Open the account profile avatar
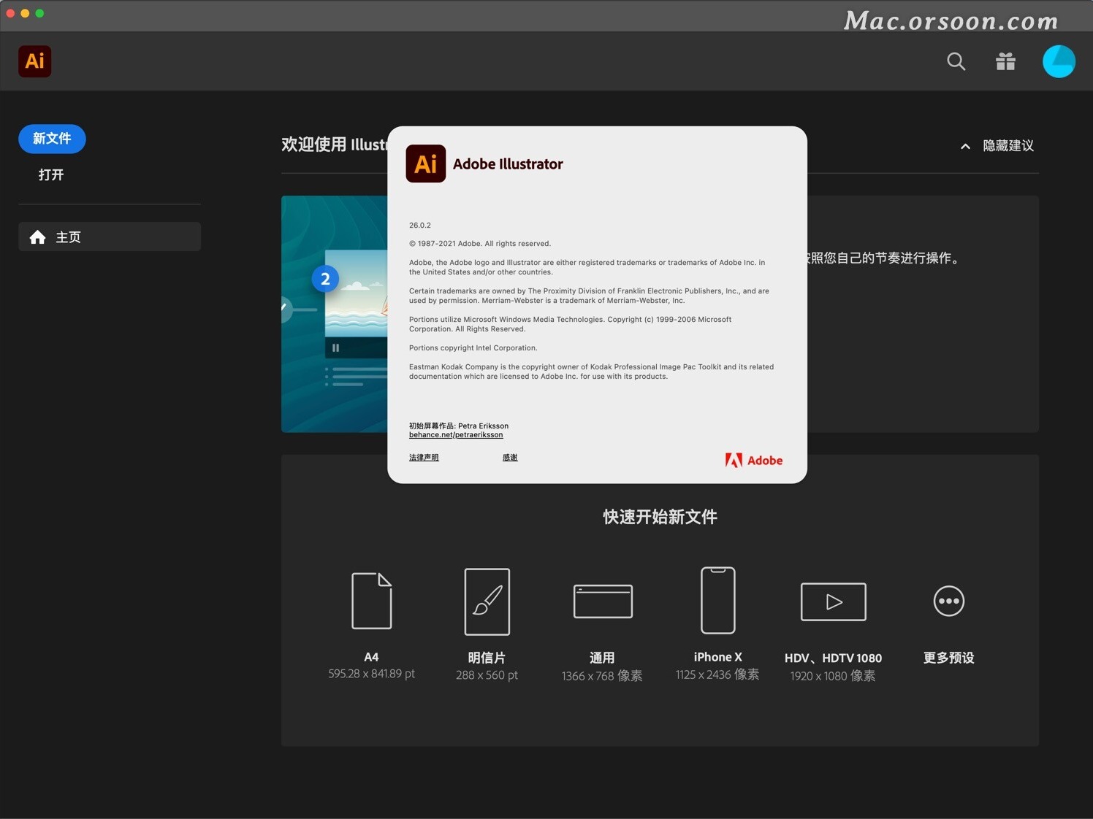The image size is (1093, 819). [x=1058, y=61]
